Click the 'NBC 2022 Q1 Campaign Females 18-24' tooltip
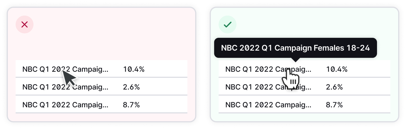Viewport: 406px width, 129px height. 296,48
